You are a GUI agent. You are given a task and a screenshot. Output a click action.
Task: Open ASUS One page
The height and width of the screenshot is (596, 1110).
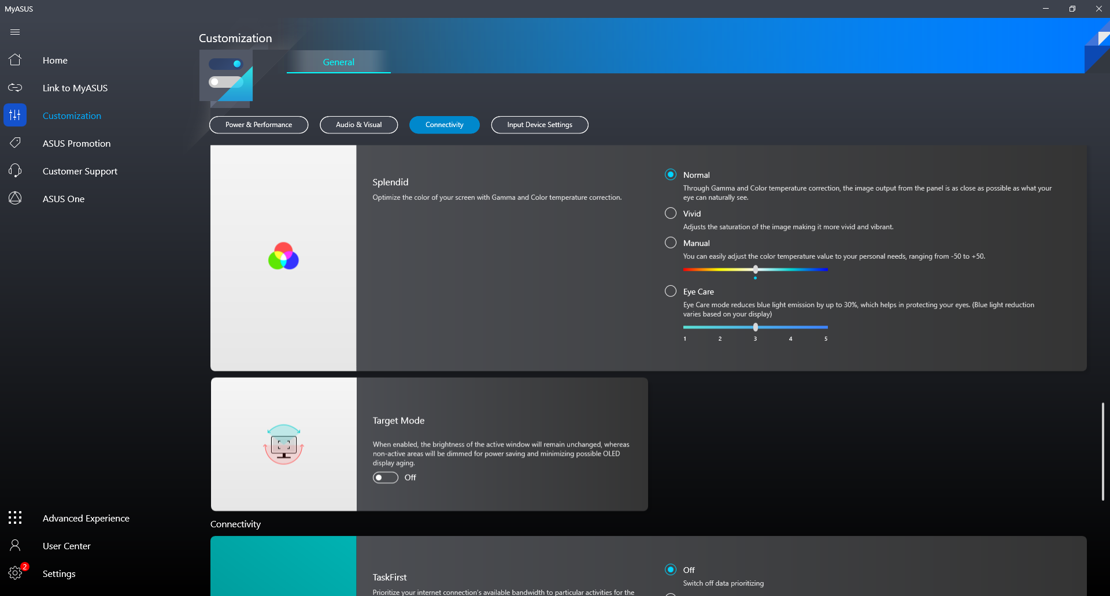pos(64,199)
